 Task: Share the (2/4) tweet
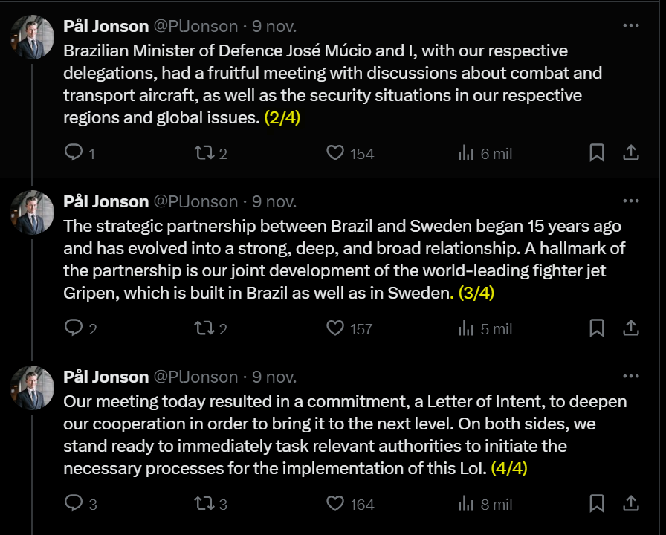(x=630, y=153)
